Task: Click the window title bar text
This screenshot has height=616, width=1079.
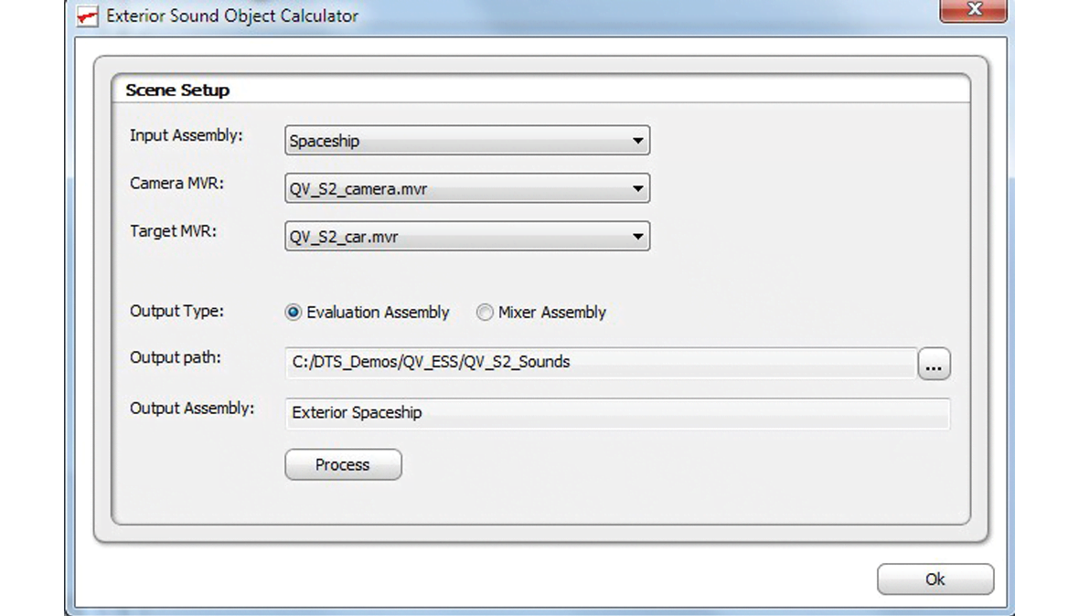Action: [232, 16]
